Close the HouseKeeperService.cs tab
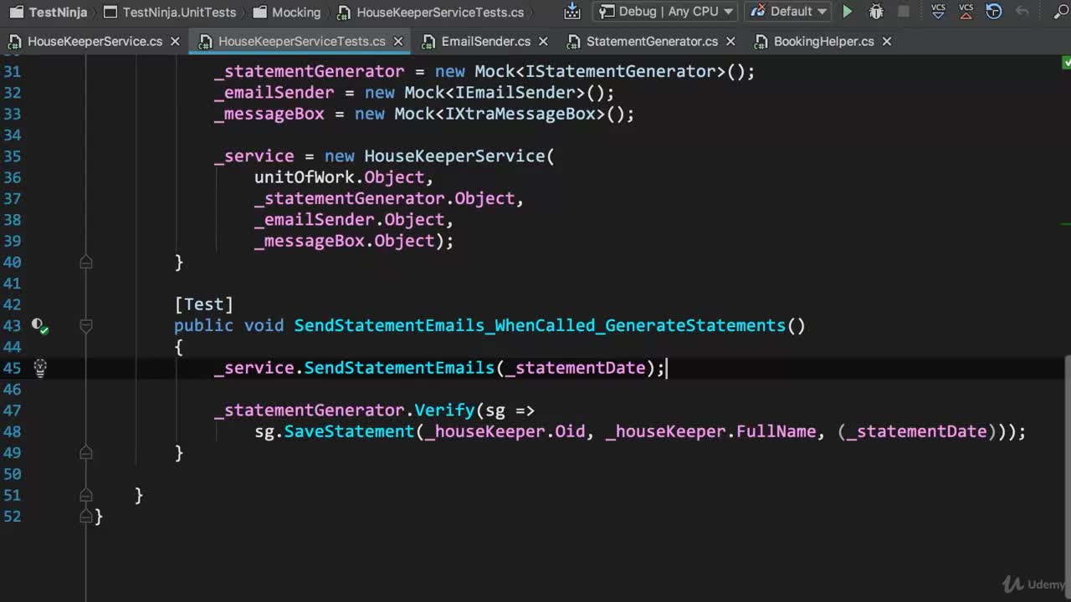 pyautogui.click(x=174, y=41)
